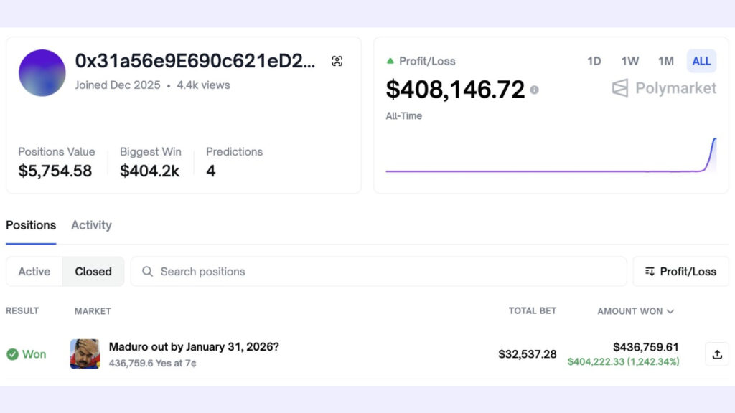The image size is (735, 413).
Task: Sort by Amount Won column chevron
Action: pos(670,311)
